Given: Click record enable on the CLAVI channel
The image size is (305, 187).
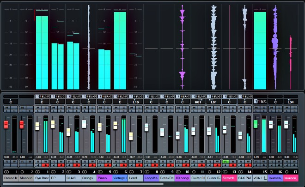Looking at the screenshot, I should 77,165.
